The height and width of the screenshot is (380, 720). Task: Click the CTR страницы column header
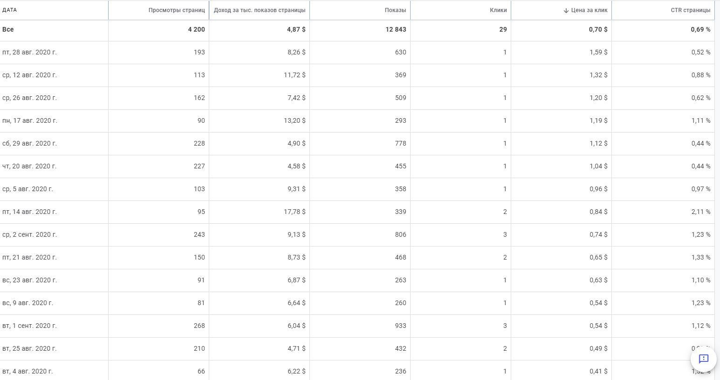(690, 10)
